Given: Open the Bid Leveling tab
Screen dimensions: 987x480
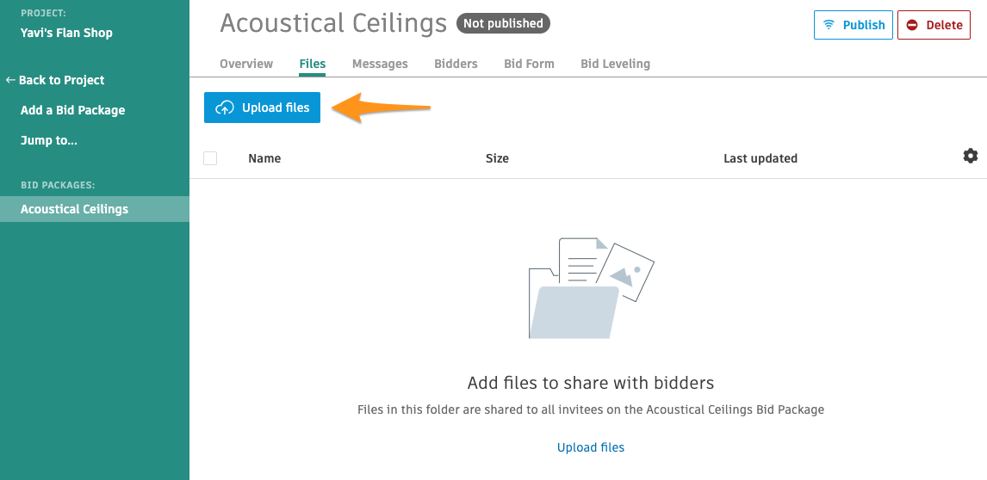Looking at the screenshot, I should tap(615, 64).
